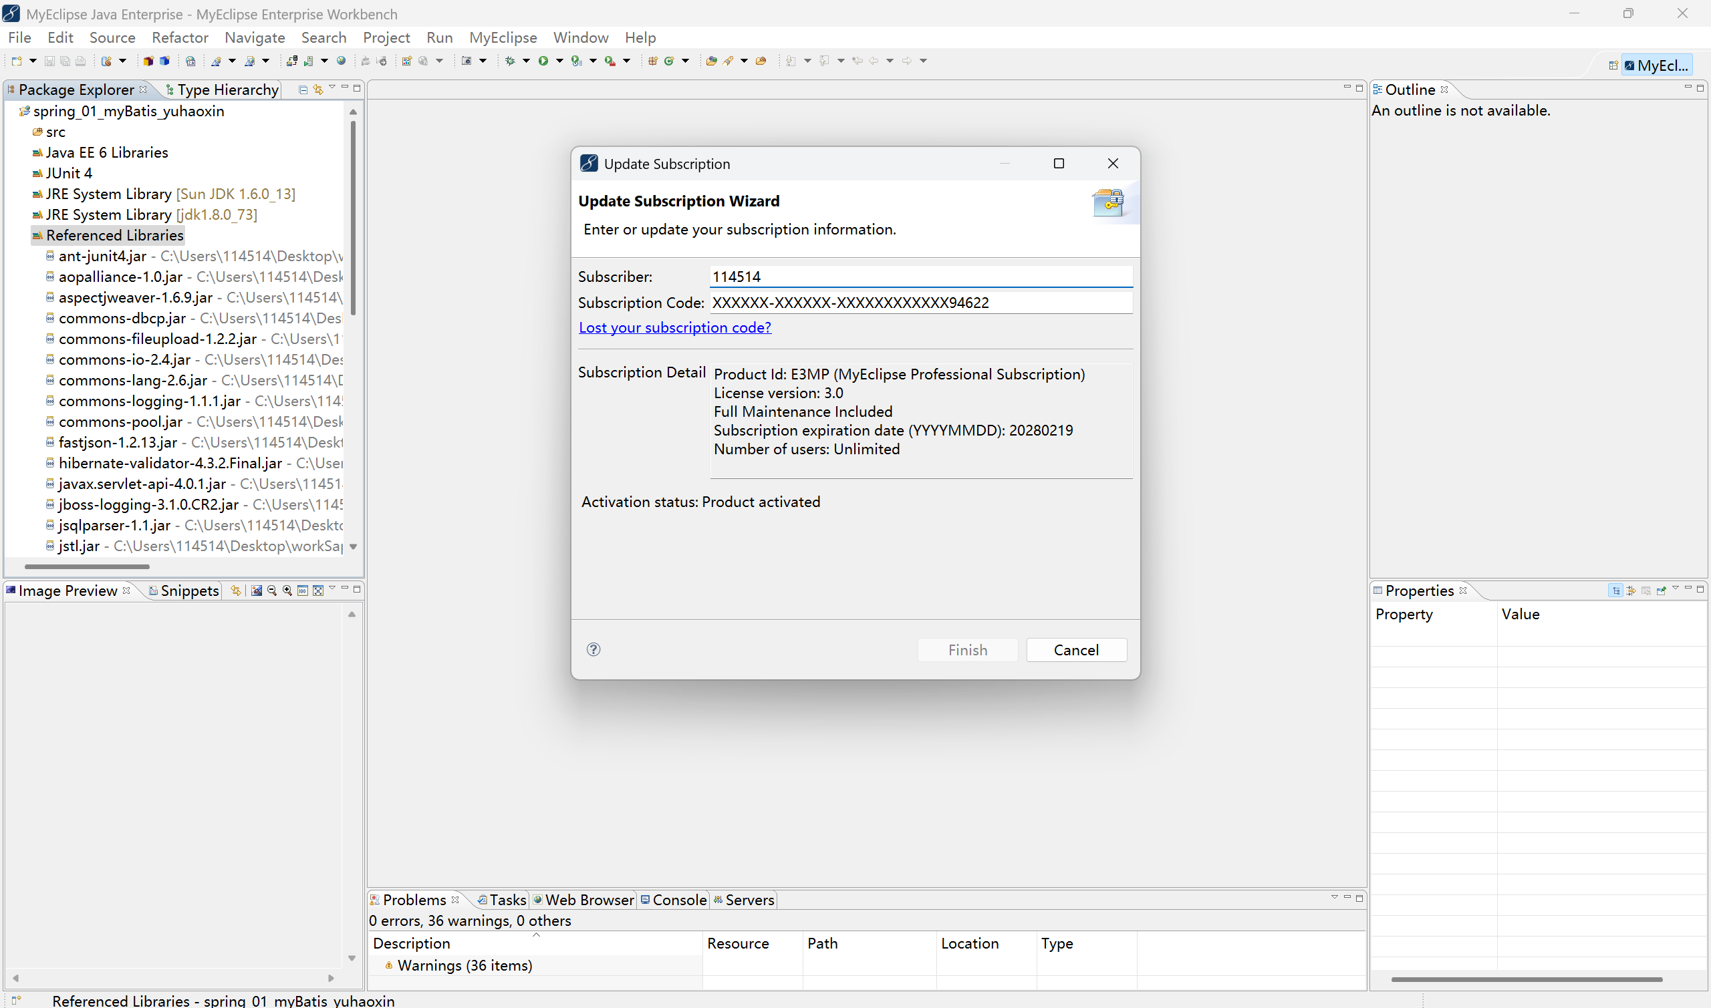Switch to the Snippets tab

tap(184, 591)
